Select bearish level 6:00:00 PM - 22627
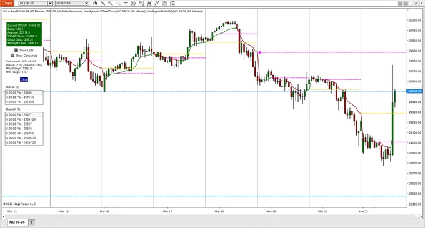 coord(24,124)
